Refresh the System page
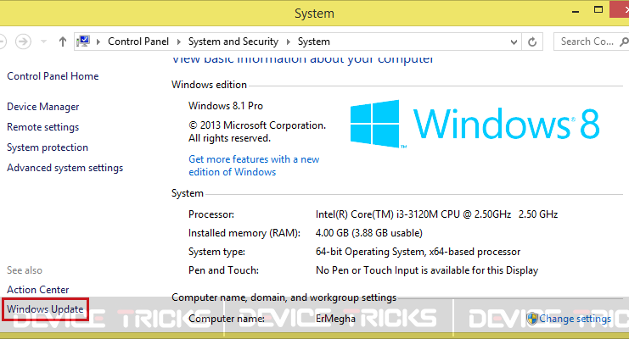629x339 pixels. (x=532, y=42)
